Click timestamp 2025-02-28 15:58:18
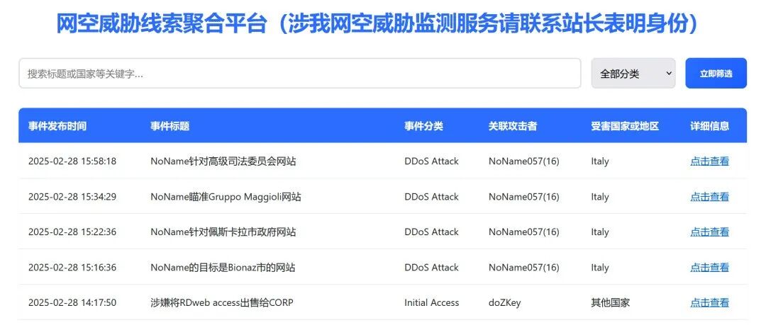The image size is (766, 325). tap(72, 161)
